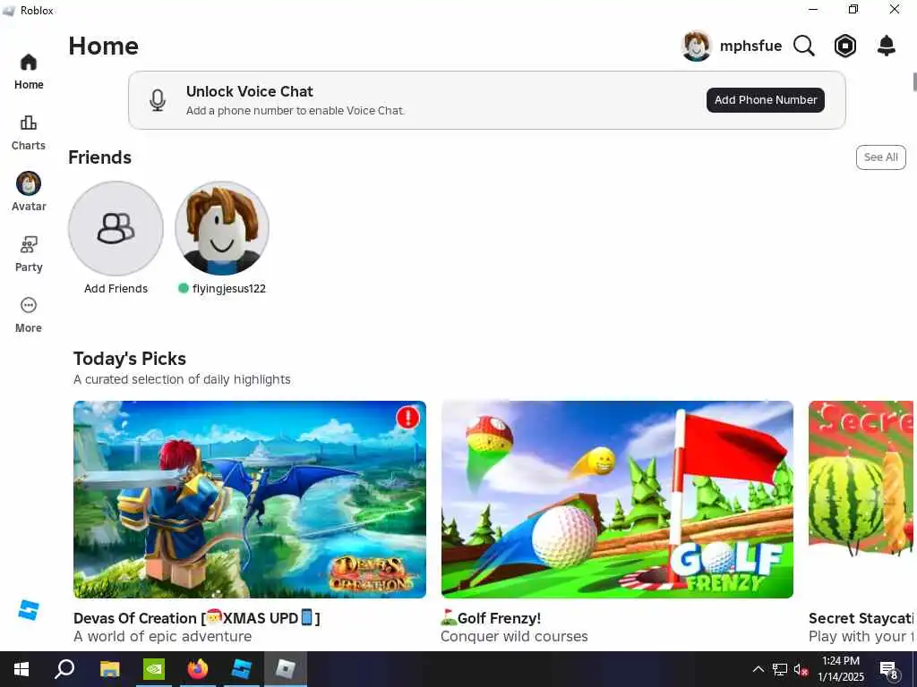This screenshot has height=687, width=917.
Task: Open the Party sidebar item
Action: [x=29, y=254]
